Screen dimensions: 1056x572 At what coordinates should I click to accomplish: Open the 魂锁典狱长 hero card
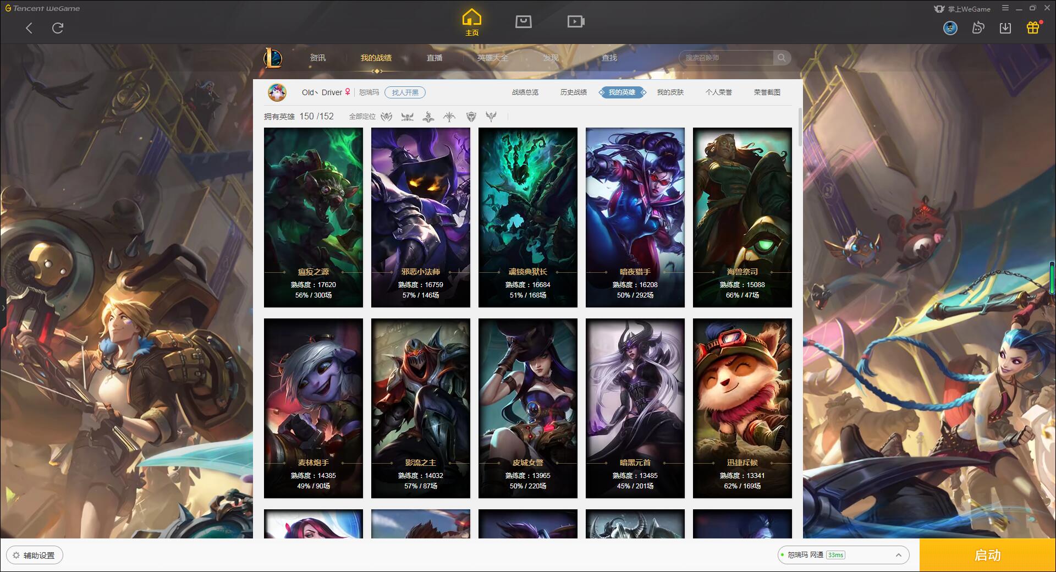[x=528, y=217]
